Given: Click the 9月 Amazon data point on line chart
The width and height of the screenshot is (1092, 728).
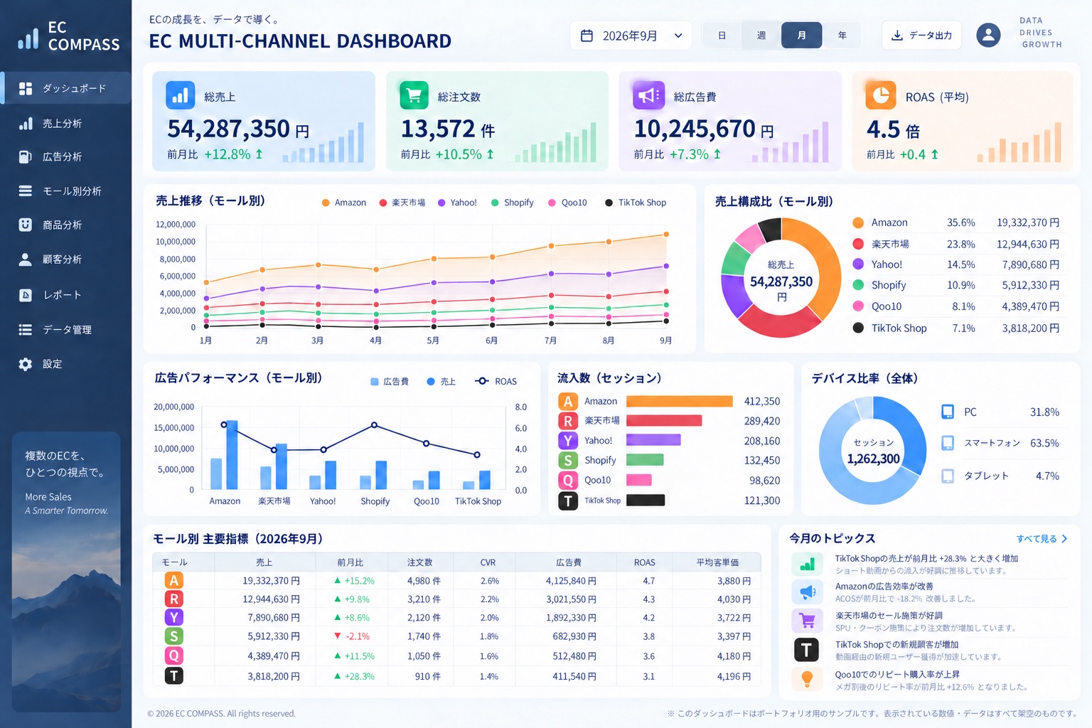Looking at the screenshot, I should (666, 234).
